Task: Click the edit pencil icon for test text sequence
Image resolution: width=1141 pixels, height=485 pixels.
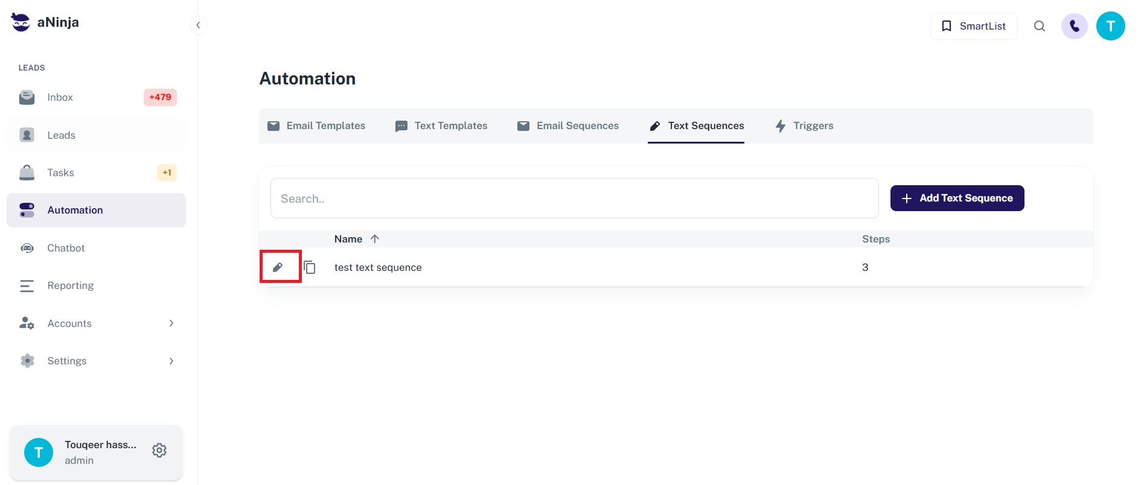Action: coord(278,267)
